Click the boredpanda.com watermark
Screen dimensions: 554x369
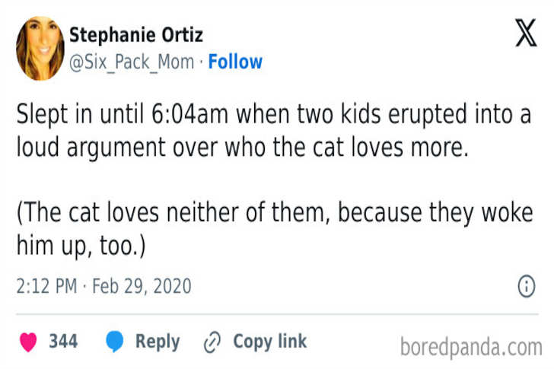[470, 347]
